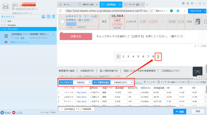
Task: Click the next page arrow in pagination
Action: [158, 56]
